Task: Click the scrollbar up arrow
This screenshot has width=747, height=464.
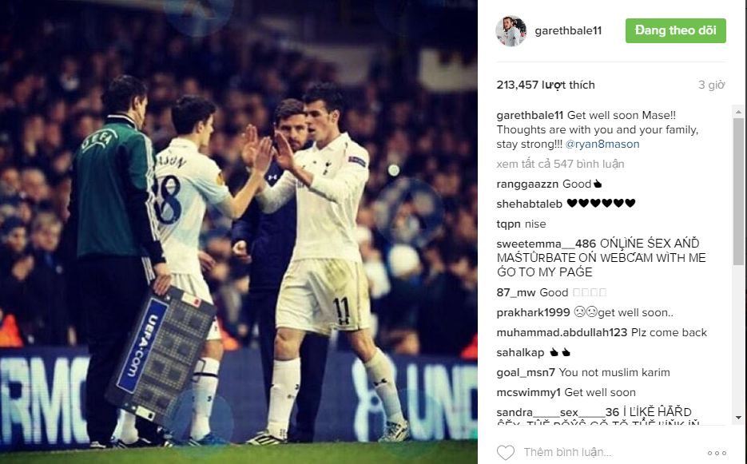Action: click(x=738, y=112)
